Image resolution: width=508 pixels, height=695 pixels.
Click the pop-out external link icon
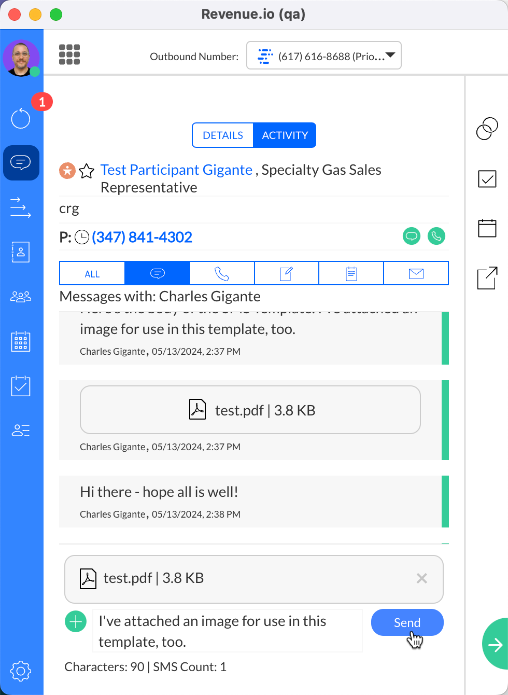pyautogui.click(x=487, y=278)
